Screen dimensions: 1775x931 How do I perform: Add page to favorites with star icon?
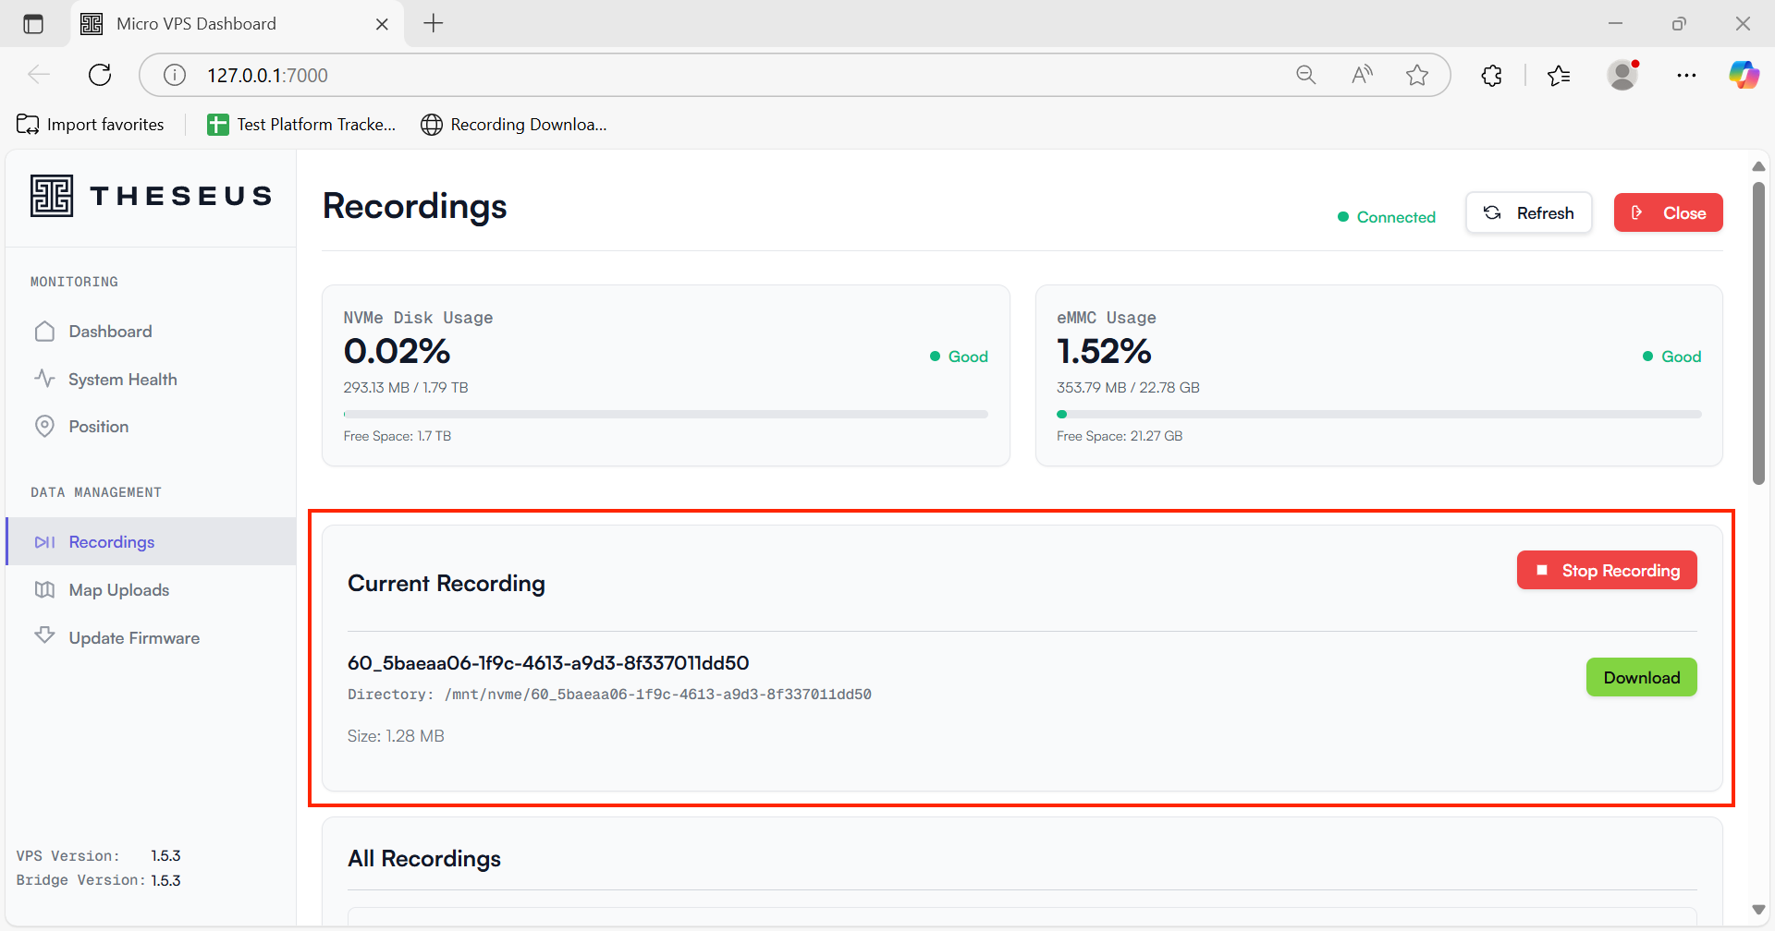coord(1416,75)
